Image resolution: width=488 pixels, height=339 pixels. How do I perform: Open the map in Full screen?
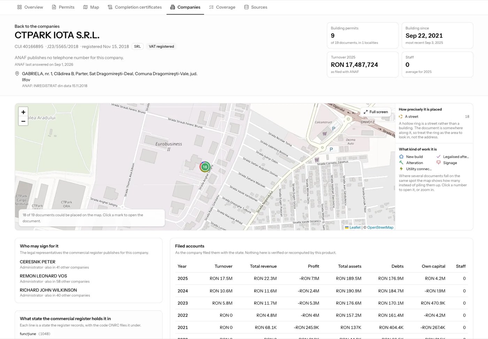tap(375, 112)
